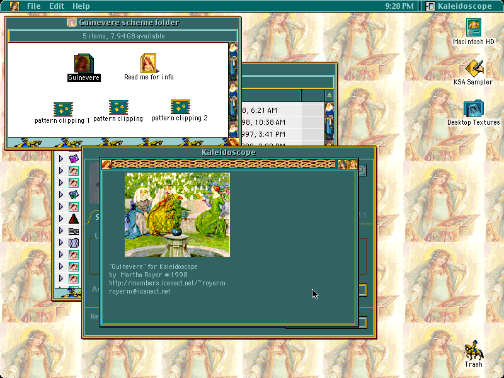
Task: Select the pattern clipping 2 icon
Action: pos(180,106)
